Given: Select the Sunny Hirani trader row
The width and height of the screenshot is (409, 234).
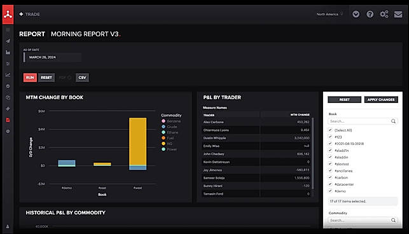Looking at the screenshot, I should (256, 186).
